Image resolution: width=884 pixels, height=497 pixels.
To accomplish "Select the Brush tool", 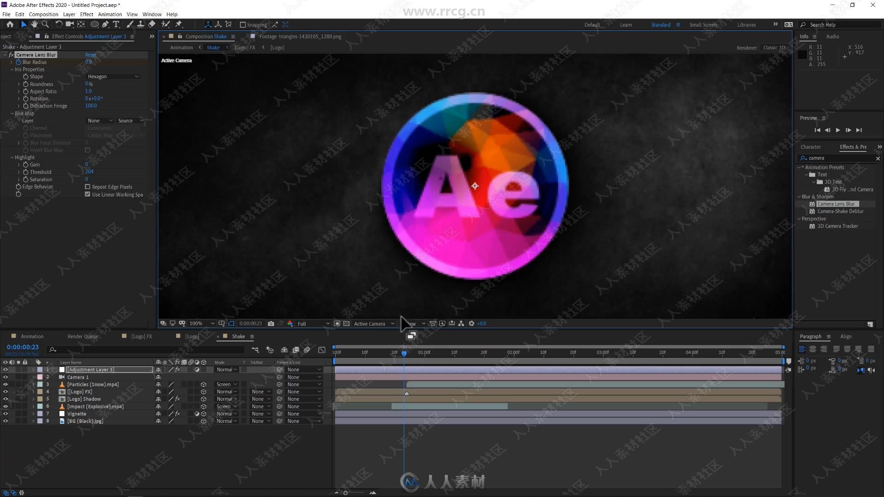I will click(130, 24).
